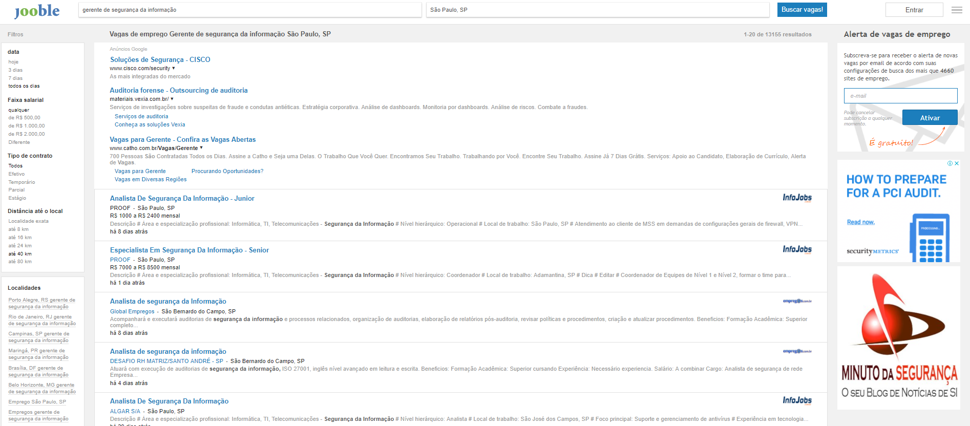The height and width of the screenshot is (426, 970).
Task: Filter contract type Estágio
Action: (x=17, y=198)
